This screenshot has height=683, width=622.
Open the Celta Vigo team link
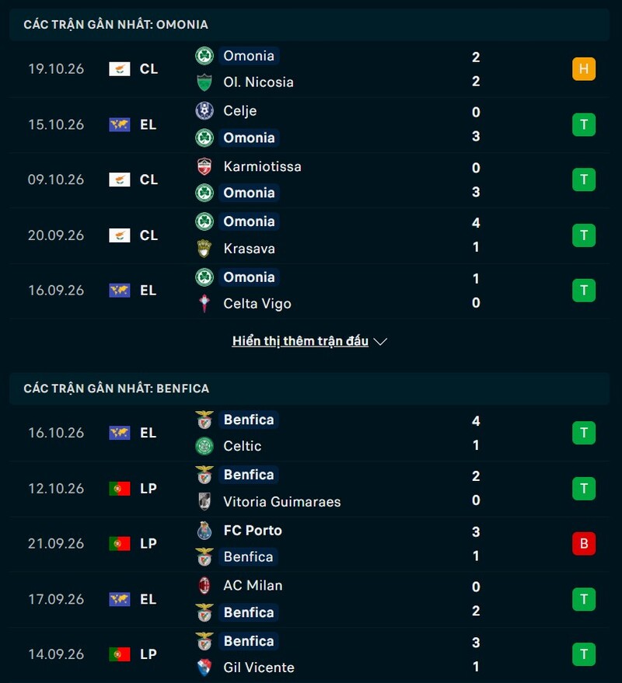[x=257, y=304]
